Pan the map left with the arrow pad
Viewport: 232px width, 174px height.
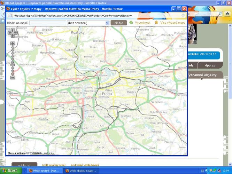coord(10,33)
